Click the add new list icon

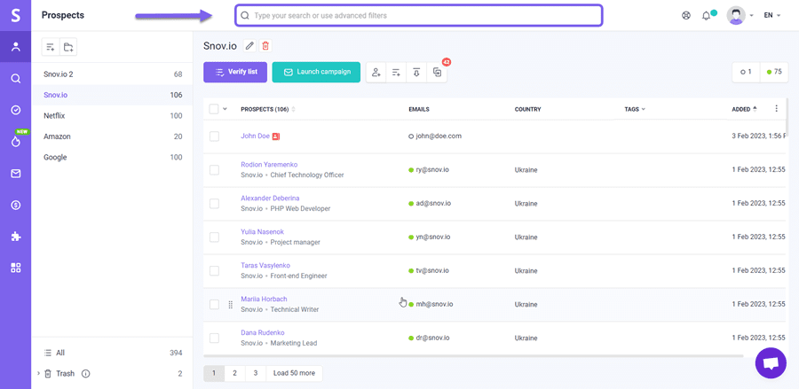click(x=51, y=47)
